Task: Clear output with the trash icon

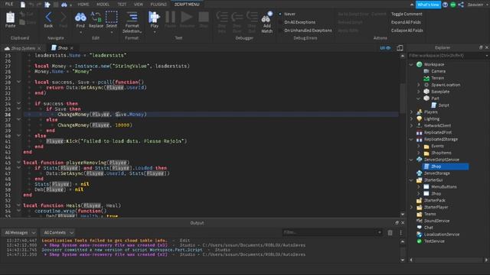Action: click(390, 232)
